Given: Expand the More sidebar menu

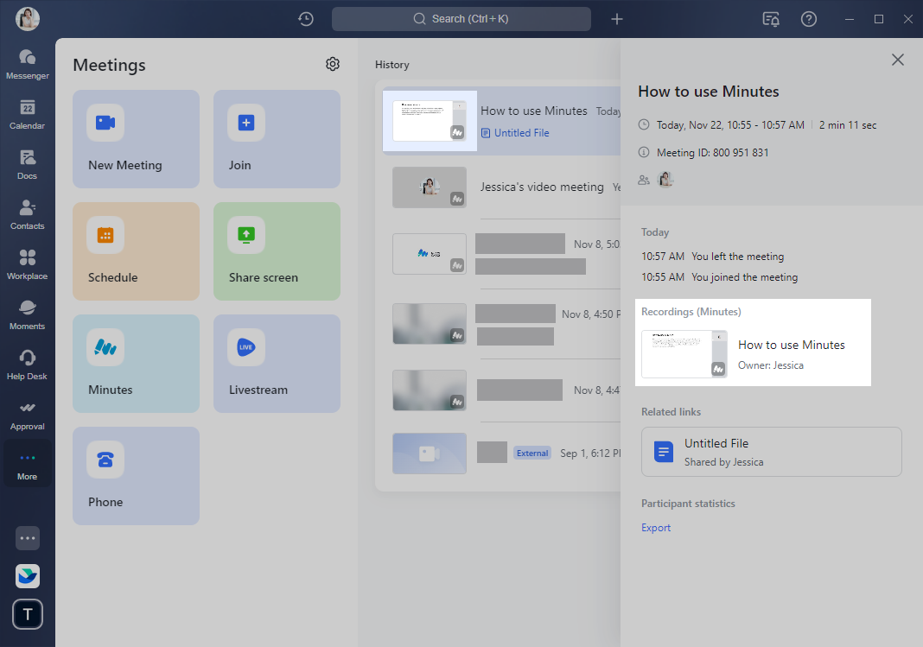Looking at the screenshot, I should pos(27,465).
